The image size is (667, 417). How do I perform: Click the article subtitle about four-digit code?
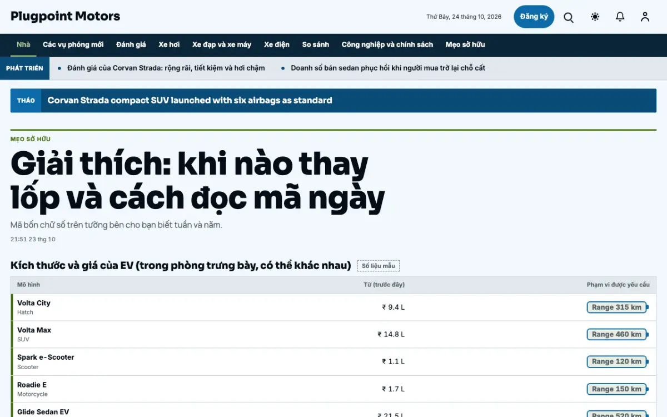(x=116, y=225)
